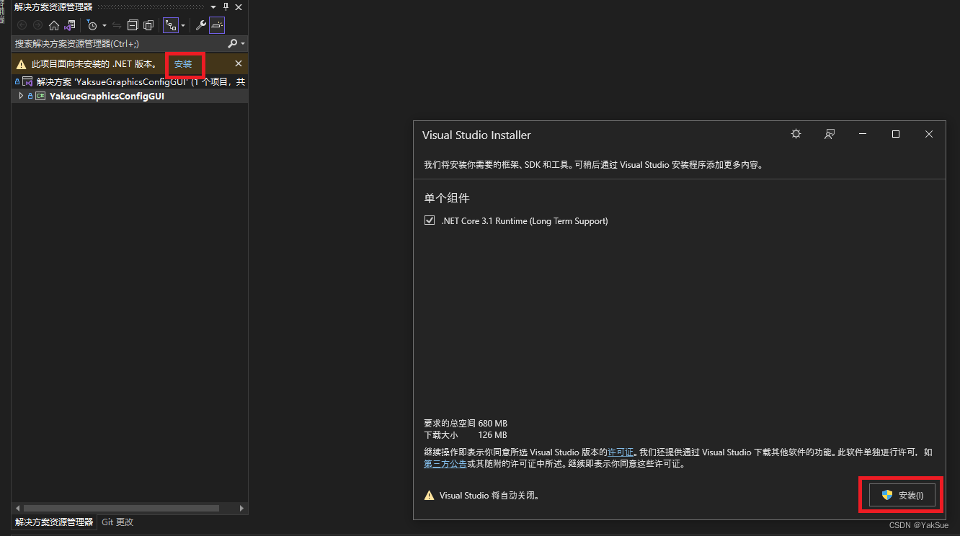Screen dimensions: 960x536
Task: Switch to Git 更改 tab
Action: click(117, 522)
